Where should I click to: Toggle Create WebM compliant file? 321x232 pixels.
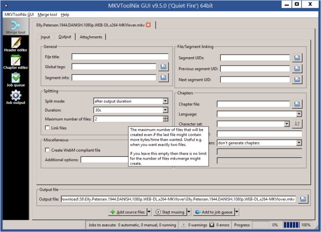click(47, 150)
